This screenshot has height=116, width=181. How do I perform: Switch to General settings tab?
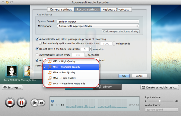click(61, 10)
